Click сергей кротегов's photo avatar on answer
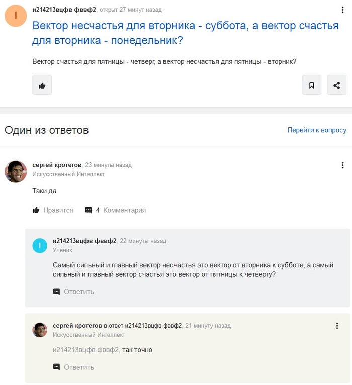 [x=16, y=172]
